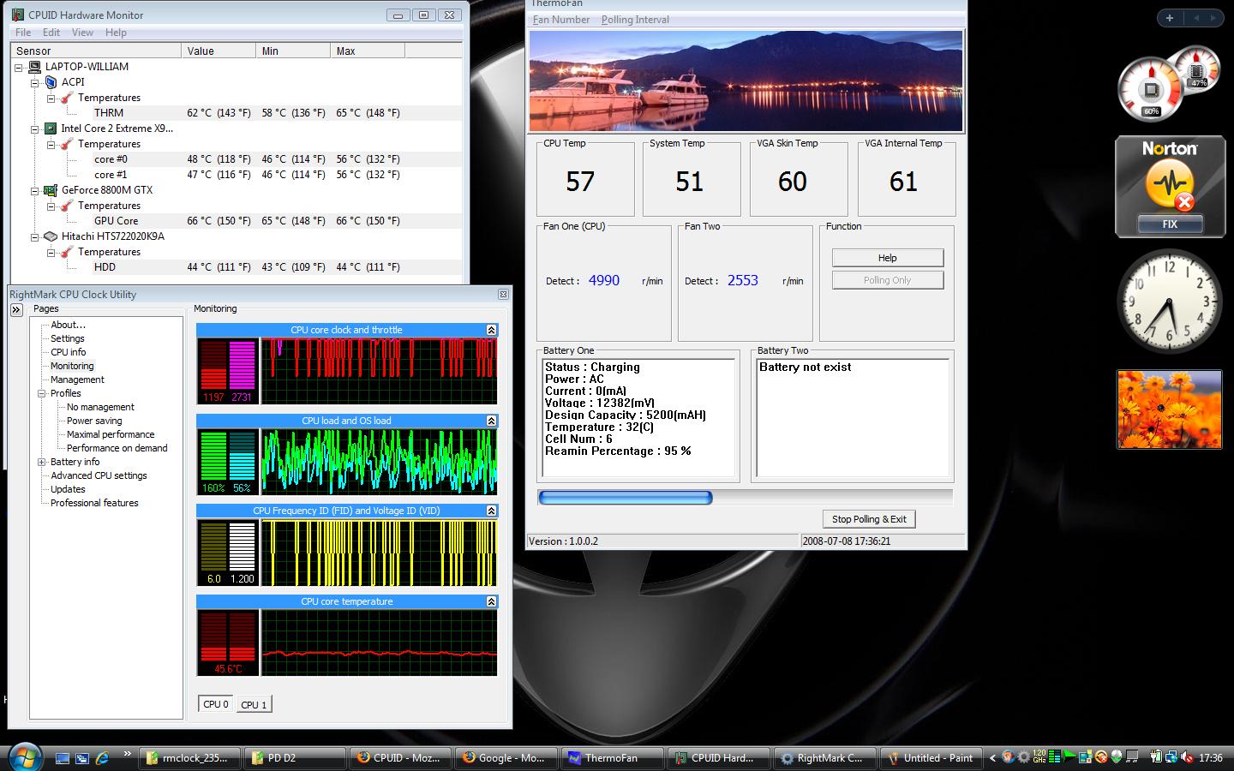Viewport: 1234px width, 771px height.
Task: Expand the Battery info node in RightMark
Action: (x=41, y=462)
